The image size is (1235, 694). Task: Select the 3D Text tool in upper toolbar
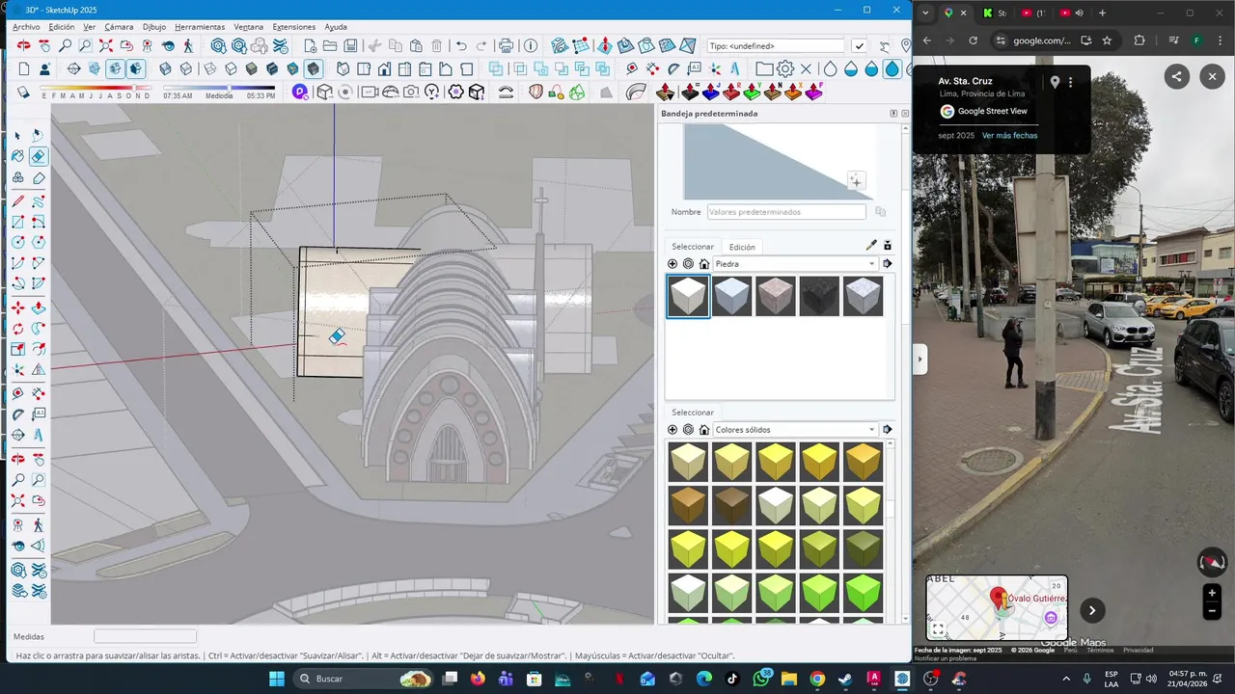click(x=734, y=68)
